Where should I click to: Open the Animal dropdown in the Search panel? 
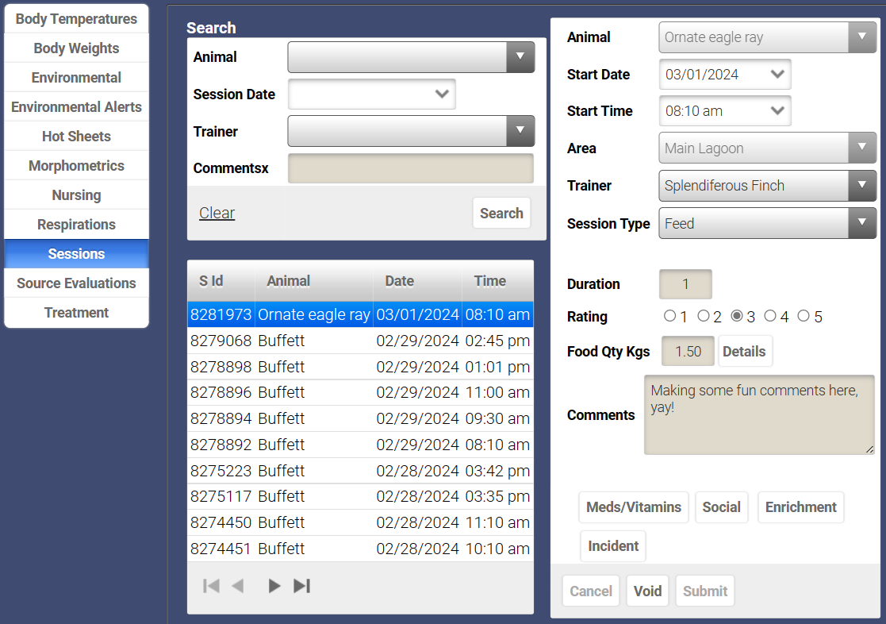[x=521, y=56]
